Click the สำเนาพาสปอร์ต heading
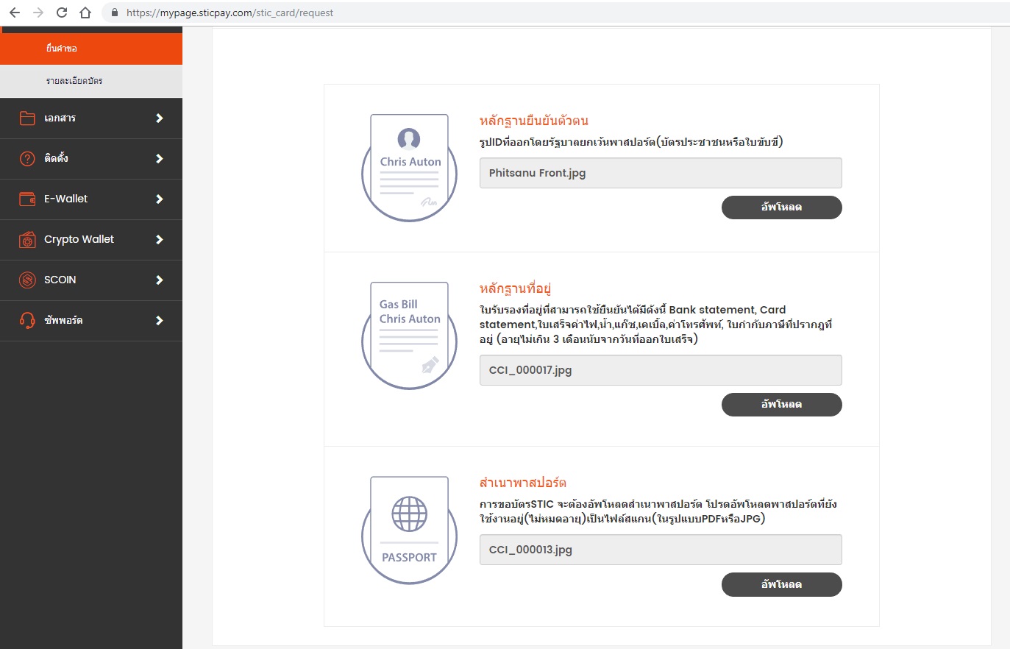 [x=523, y=483]
